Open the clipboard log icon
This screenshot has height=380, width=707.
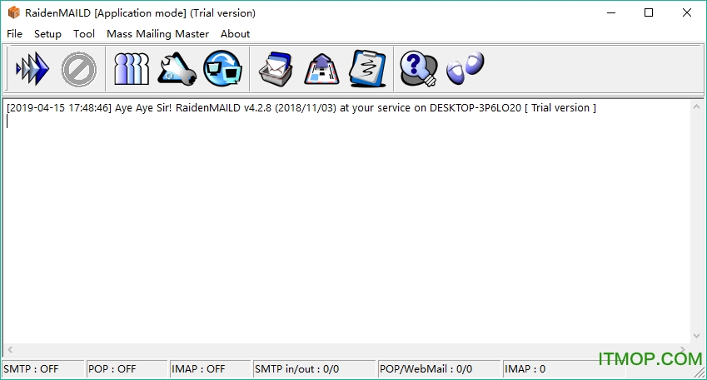click(367, 68)
